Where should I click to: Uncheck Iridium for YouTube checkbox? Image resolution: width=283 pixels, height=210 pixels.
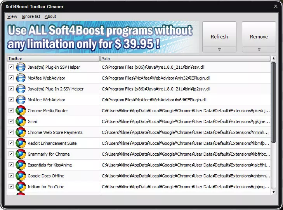tap(11, 186)
